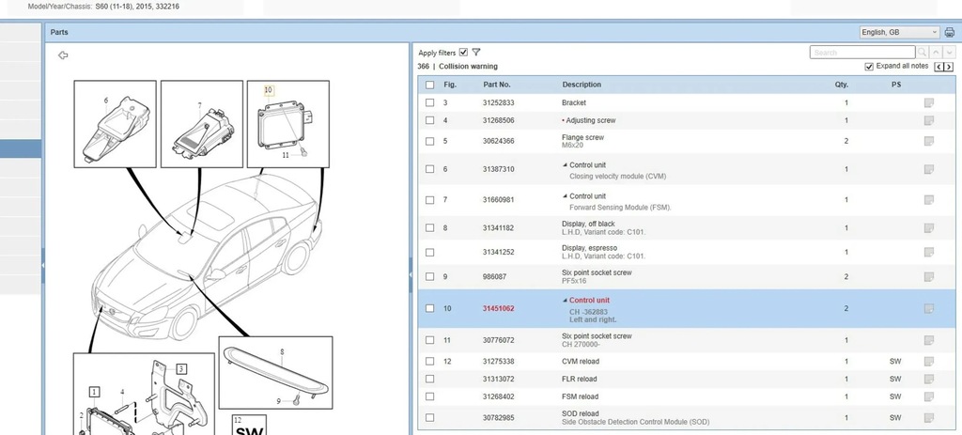Screen dimensions: 962x435
Task: Select checkbox for Control unit 31387310
Action: (429, 169)
